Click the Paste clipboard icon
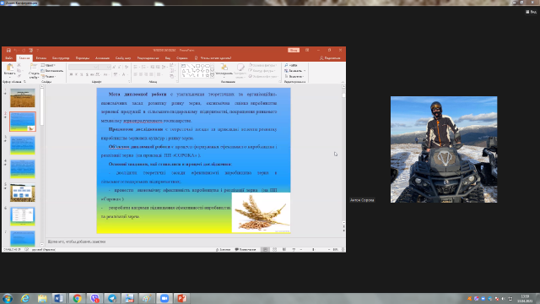This screenshot has width=540, height=304. [9, 68]
